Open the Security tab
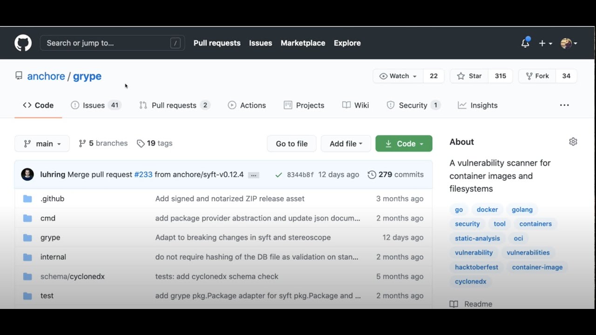The image size is (596, 335). click(x=413, y=105)
